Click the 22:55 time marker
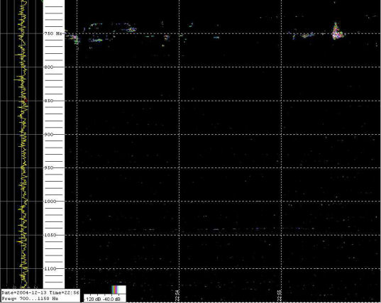 280,295
